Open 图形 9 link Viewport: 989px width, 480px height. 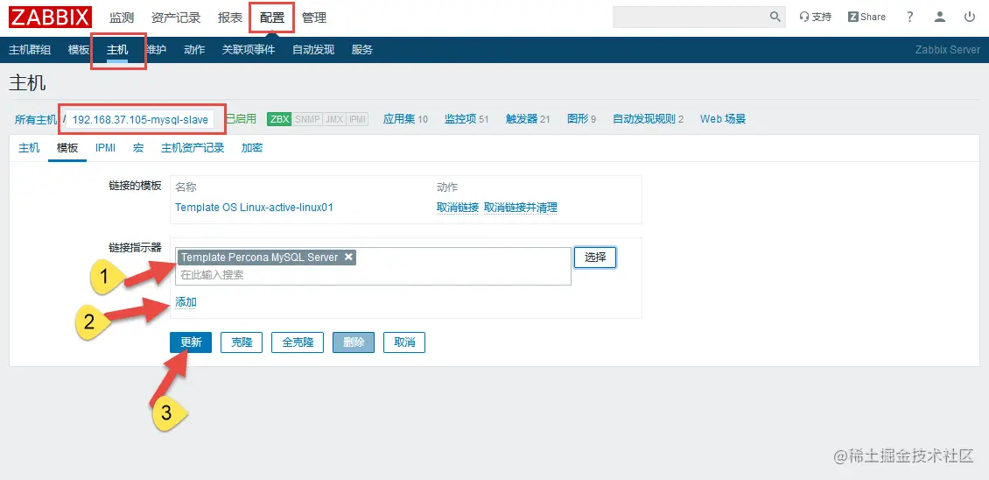tap(581, 119)
